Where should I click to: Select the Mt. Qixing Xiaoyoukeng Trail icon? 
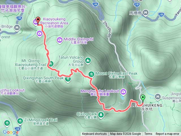[51, 64]
